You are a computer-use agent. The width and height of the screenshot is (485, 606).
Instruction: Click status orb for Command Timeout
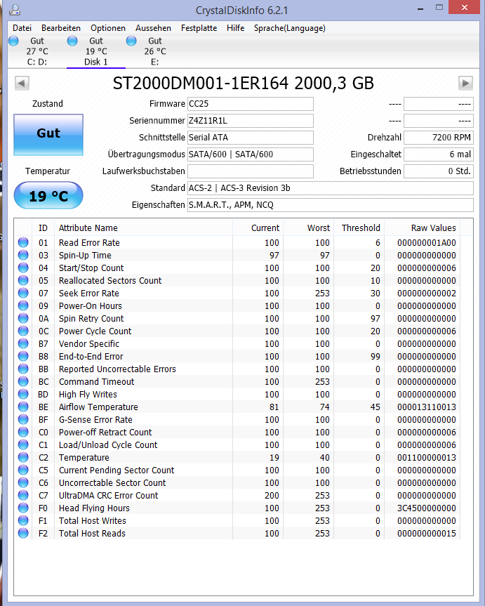click(x=23, y=381)
